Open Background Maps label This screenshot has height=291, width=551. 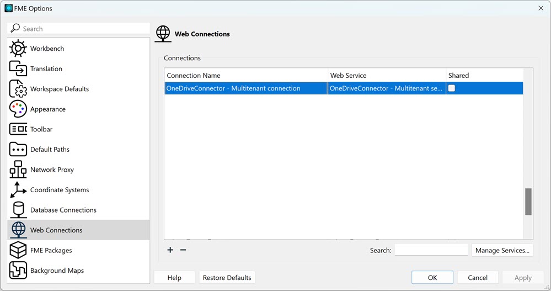tap(57, 270)
